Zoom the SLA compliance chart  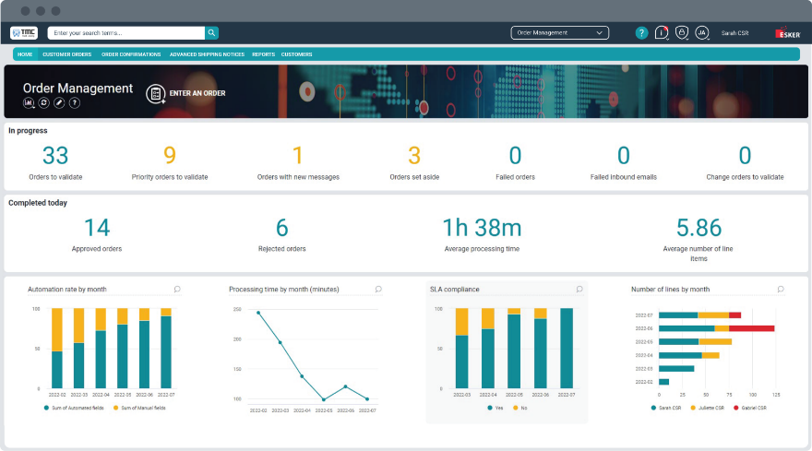click(579, 289)
